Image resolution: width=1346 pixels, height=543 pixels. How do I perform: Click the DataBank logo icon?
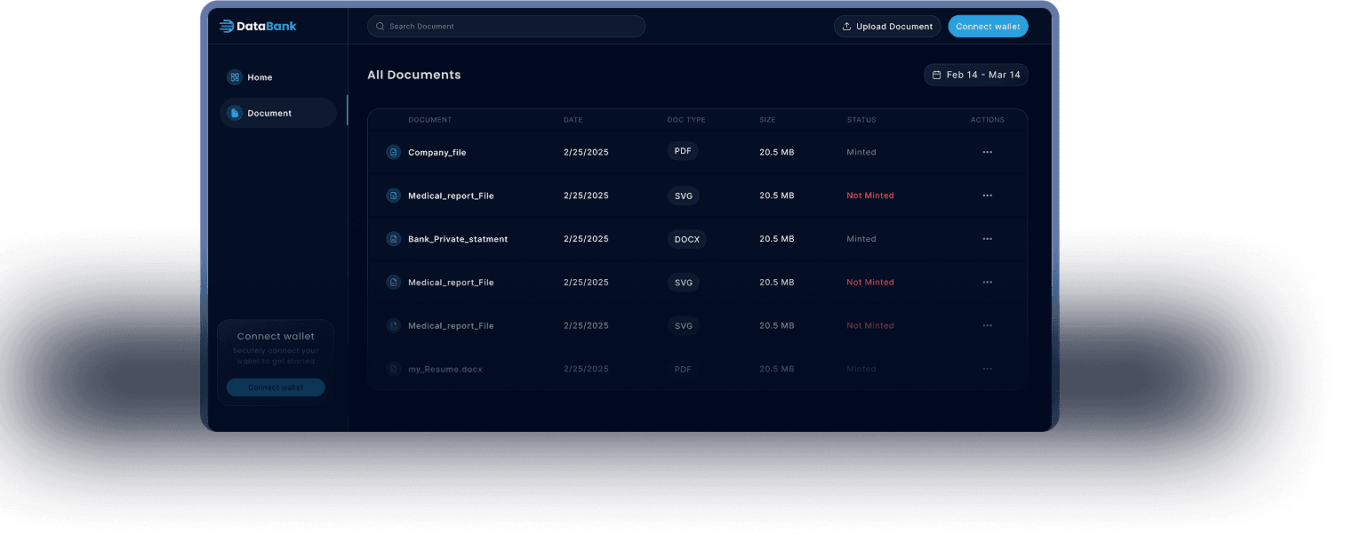click(227, 27)
